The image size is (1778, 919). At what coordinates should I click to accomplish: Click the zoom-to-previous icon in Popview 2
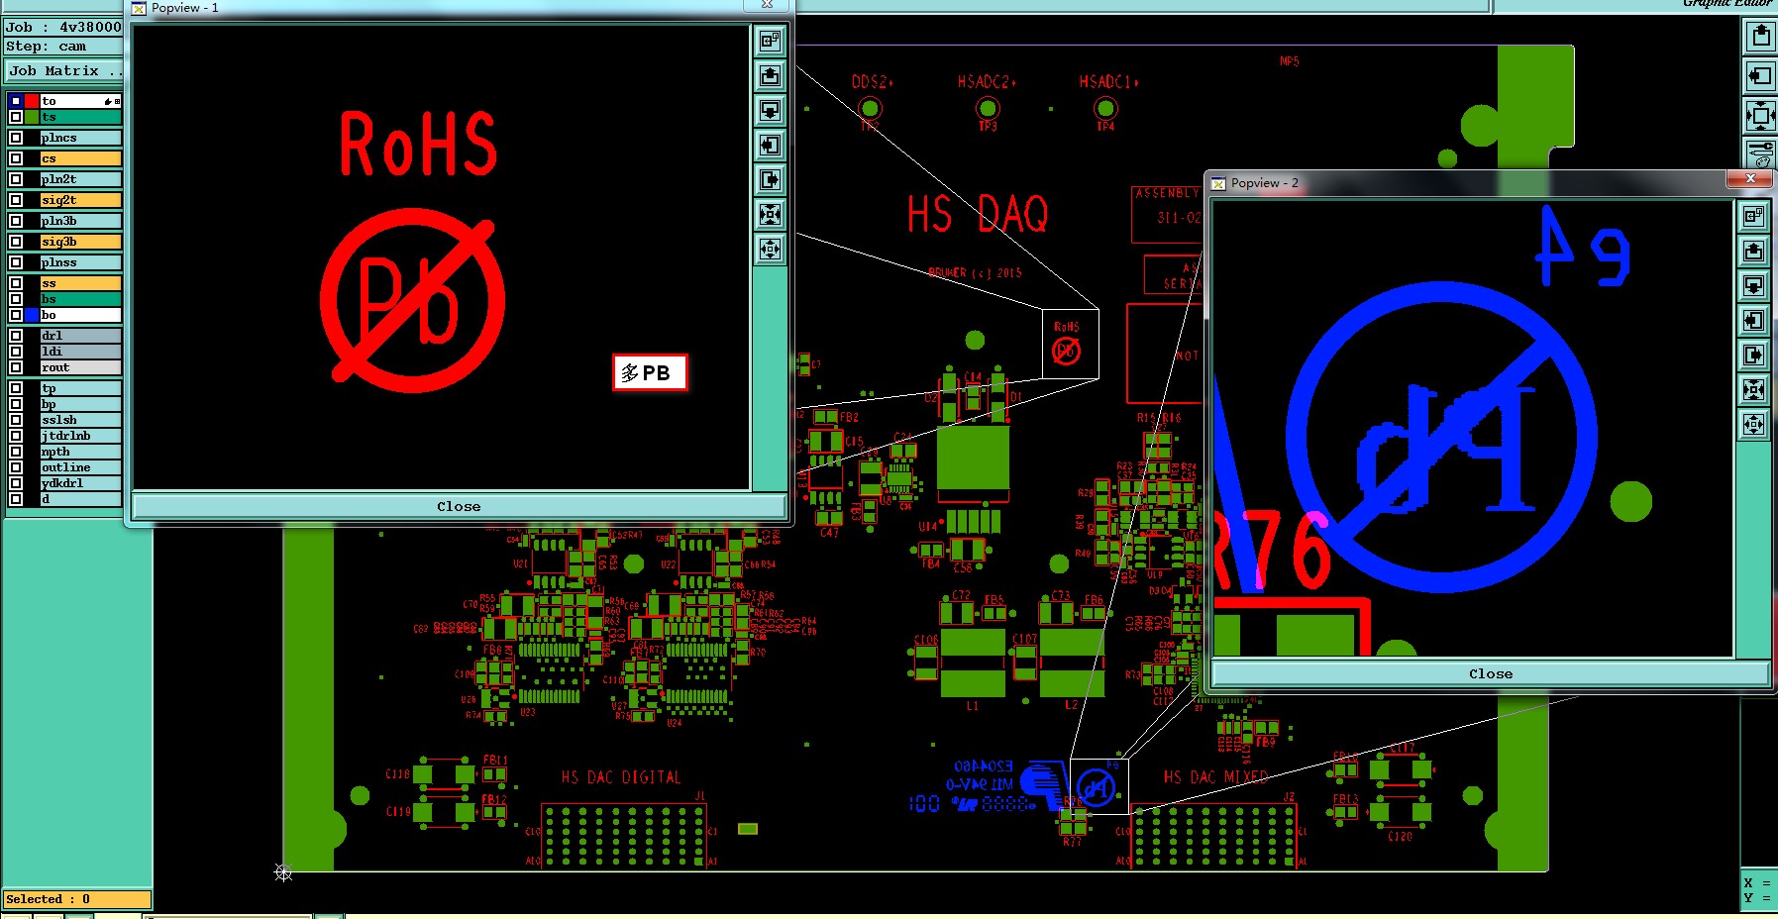click(1753, 216)
